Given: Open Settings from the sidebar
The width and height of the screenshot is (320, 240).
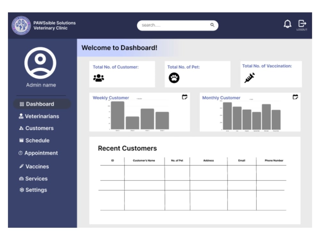Looking at the screenshot, I should [x=33, y=190].
